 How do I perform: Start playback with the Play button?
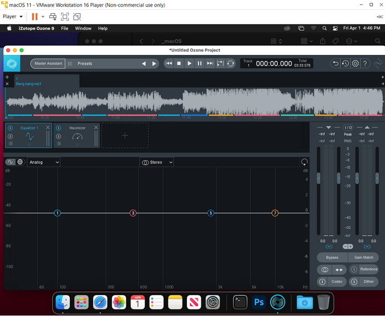click(x=189, y=64)
